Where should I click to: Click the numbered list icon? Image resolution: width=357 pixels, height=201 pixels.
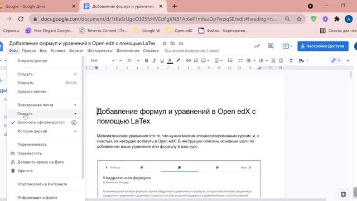(x=261, y=61)
